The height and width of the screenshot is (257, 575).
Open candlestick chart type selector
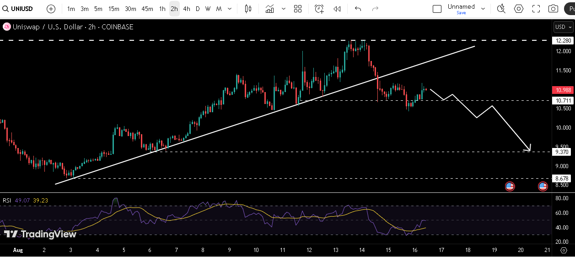pyautogui.click(x=248, y=9)
